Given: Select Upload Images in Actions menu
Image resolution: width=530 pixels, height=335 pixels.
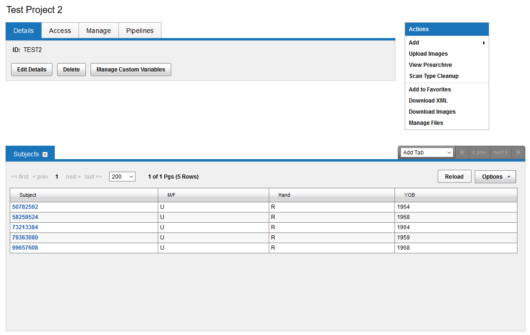Looking at the screenshot, I should 428,54.
